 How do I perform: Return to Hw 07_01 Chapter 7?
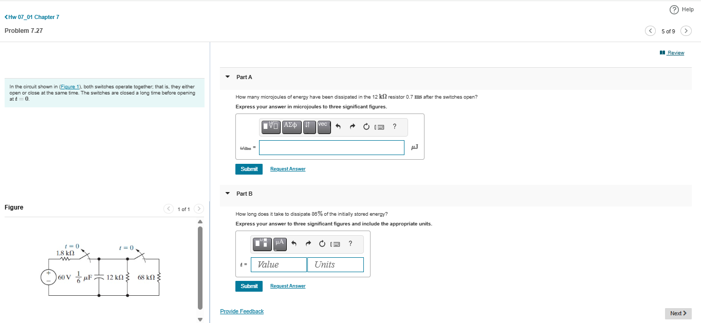[x=32, y=17]
